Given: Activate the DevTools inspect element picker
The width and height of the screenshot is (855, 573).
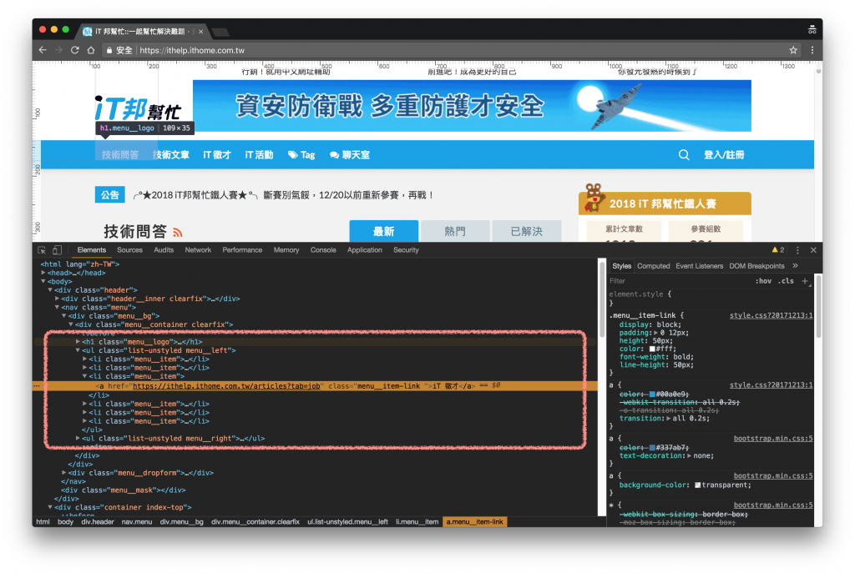Looking at the screenshot, I should pos(42,250).
